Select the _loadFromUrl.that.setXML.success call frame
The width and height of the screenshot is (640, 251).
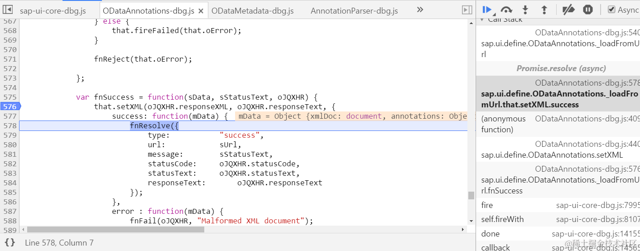click(x=558, y=94)
